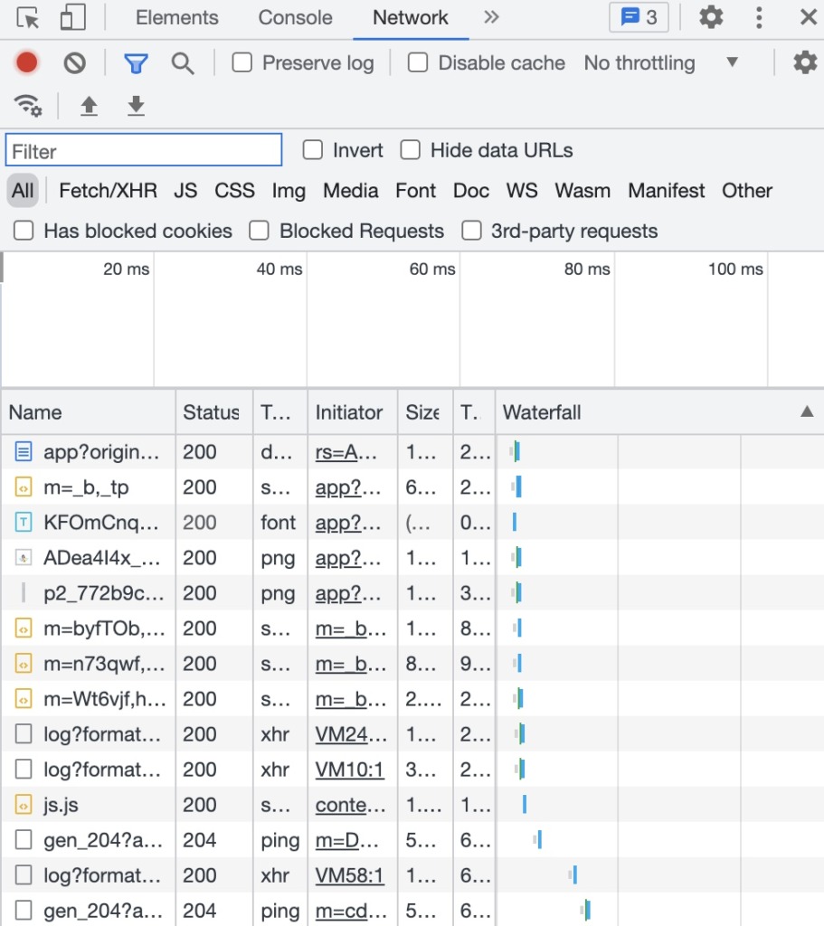
Task: Enable the Disable cache checkbox
Action: pos(418,62)
